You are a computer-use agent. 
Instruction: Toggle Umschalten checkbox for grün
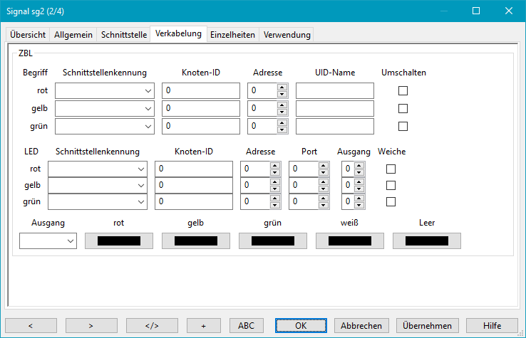403,126
